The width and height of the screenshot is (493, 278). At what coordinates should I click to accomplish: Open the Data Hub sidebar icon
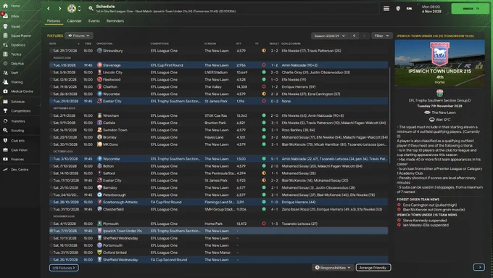5,63
